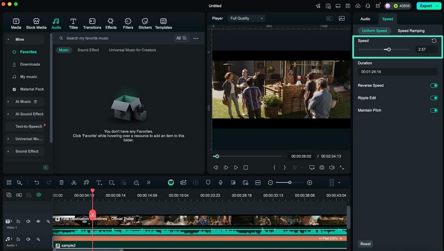Image resolution: width=444 pixels, height=251 pixels.
Task: Switch to the Media tab
Action: pos(16,24)
